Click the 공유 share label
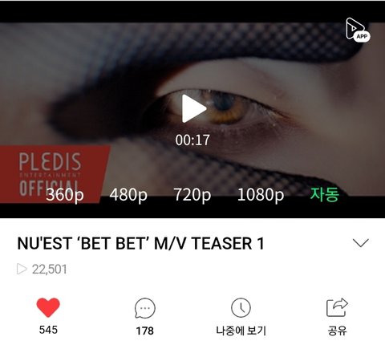Viewport: 385px width, 345px height. [x=337, y=331]
